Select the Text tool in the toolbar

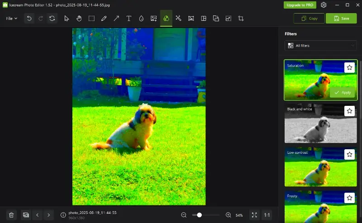tap(129, 19)
